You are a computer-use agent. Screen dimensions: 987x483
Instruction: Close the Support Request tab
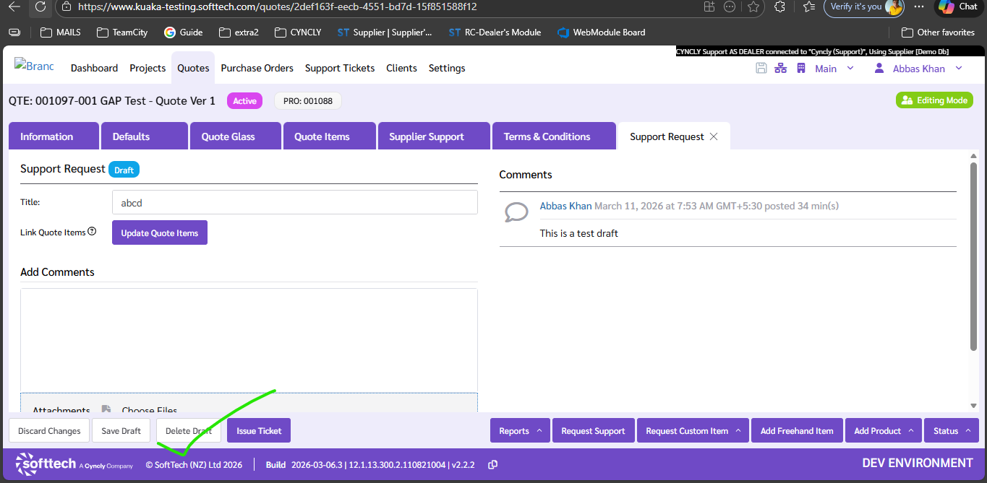(714, 136)
